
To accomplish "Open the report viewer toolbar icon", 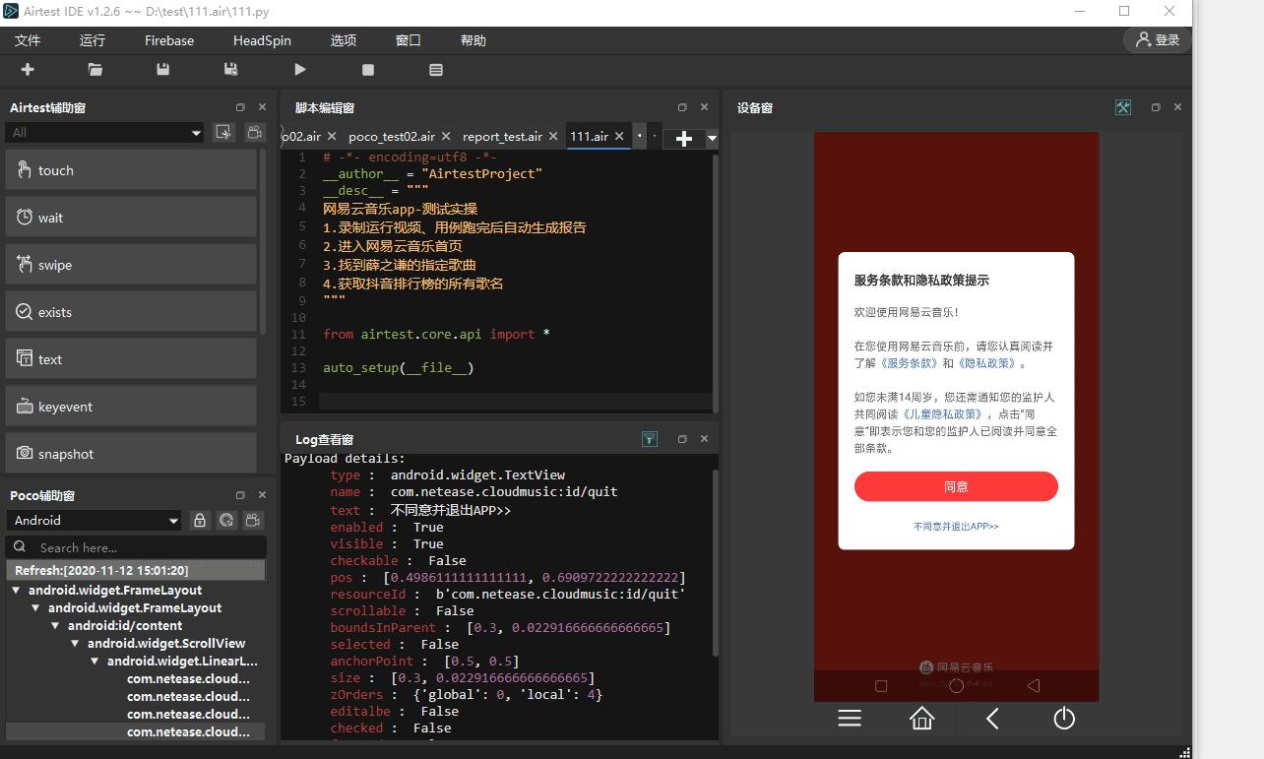I will (436, 70).
